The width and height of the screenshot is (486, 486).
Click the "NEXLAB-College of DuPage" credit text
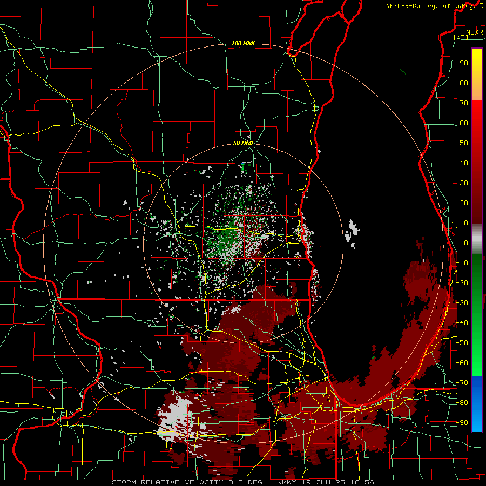(430, 6)
